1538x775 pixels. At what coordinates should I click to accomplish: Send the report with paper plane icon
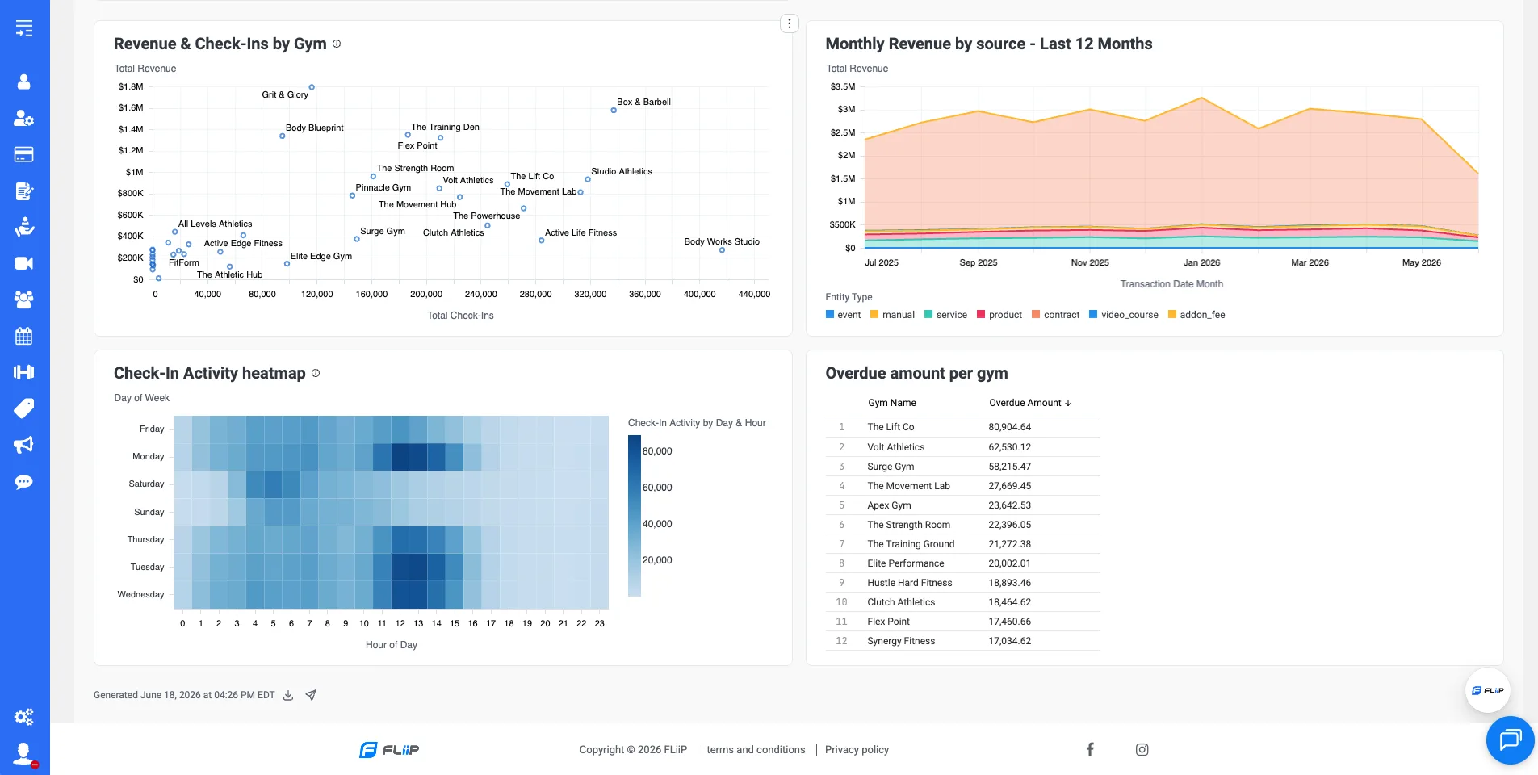[x=311, y=695]
